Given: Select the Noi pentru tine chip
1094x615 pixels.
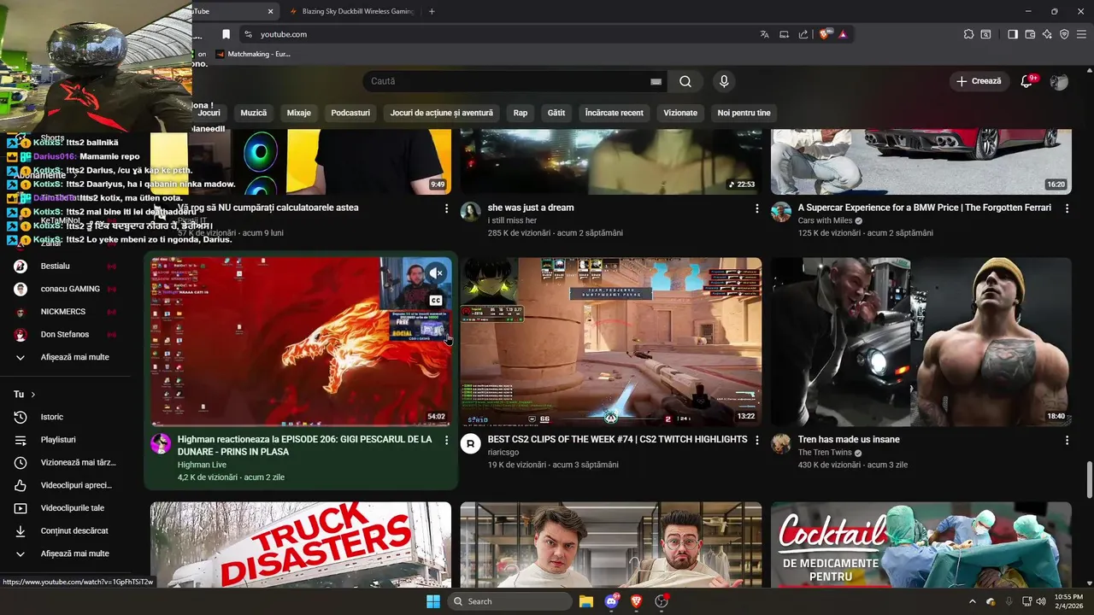Looking at the screenshot, I should coord(744,113).
